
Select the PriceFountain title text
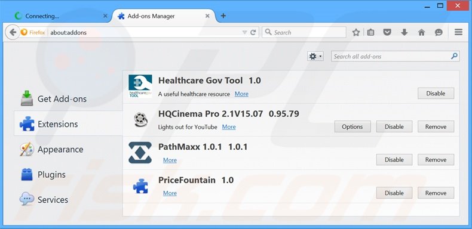(x=186, y=180)
